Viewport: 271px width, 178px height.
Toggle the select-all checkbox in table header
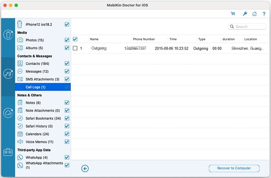[x=75, y=39]
